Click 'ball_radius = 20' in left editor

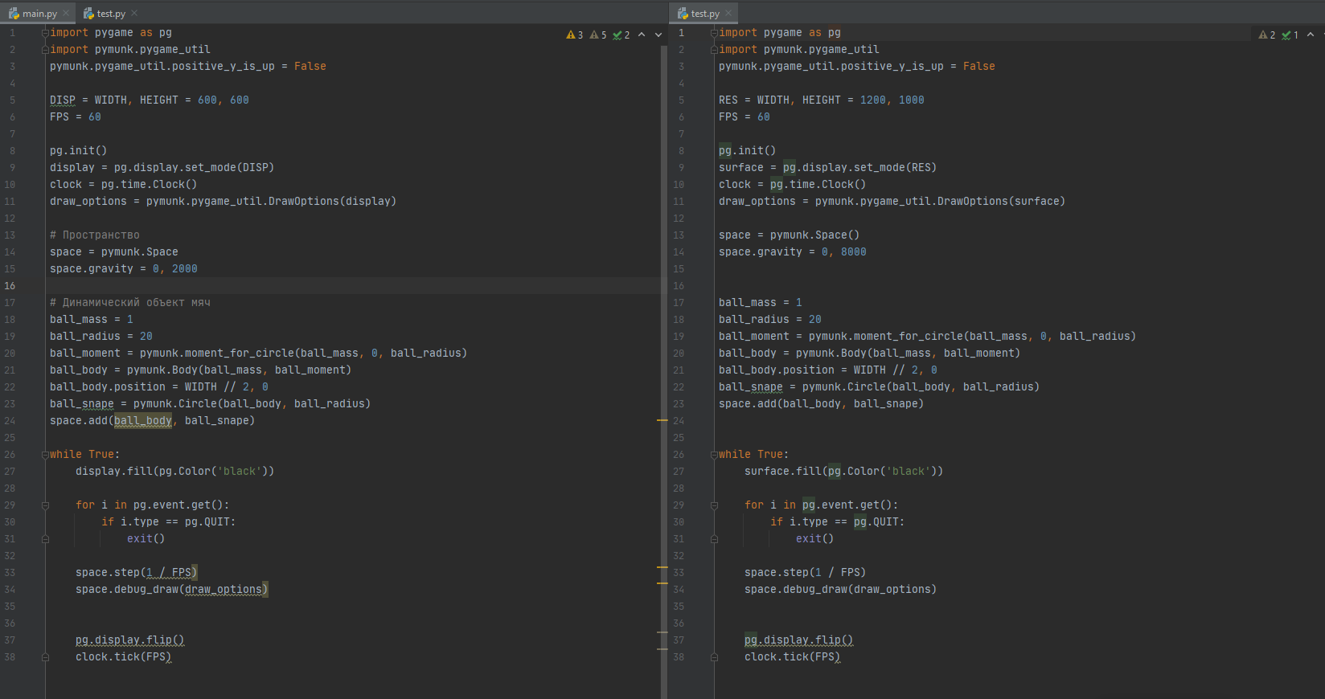coord(101,337)
